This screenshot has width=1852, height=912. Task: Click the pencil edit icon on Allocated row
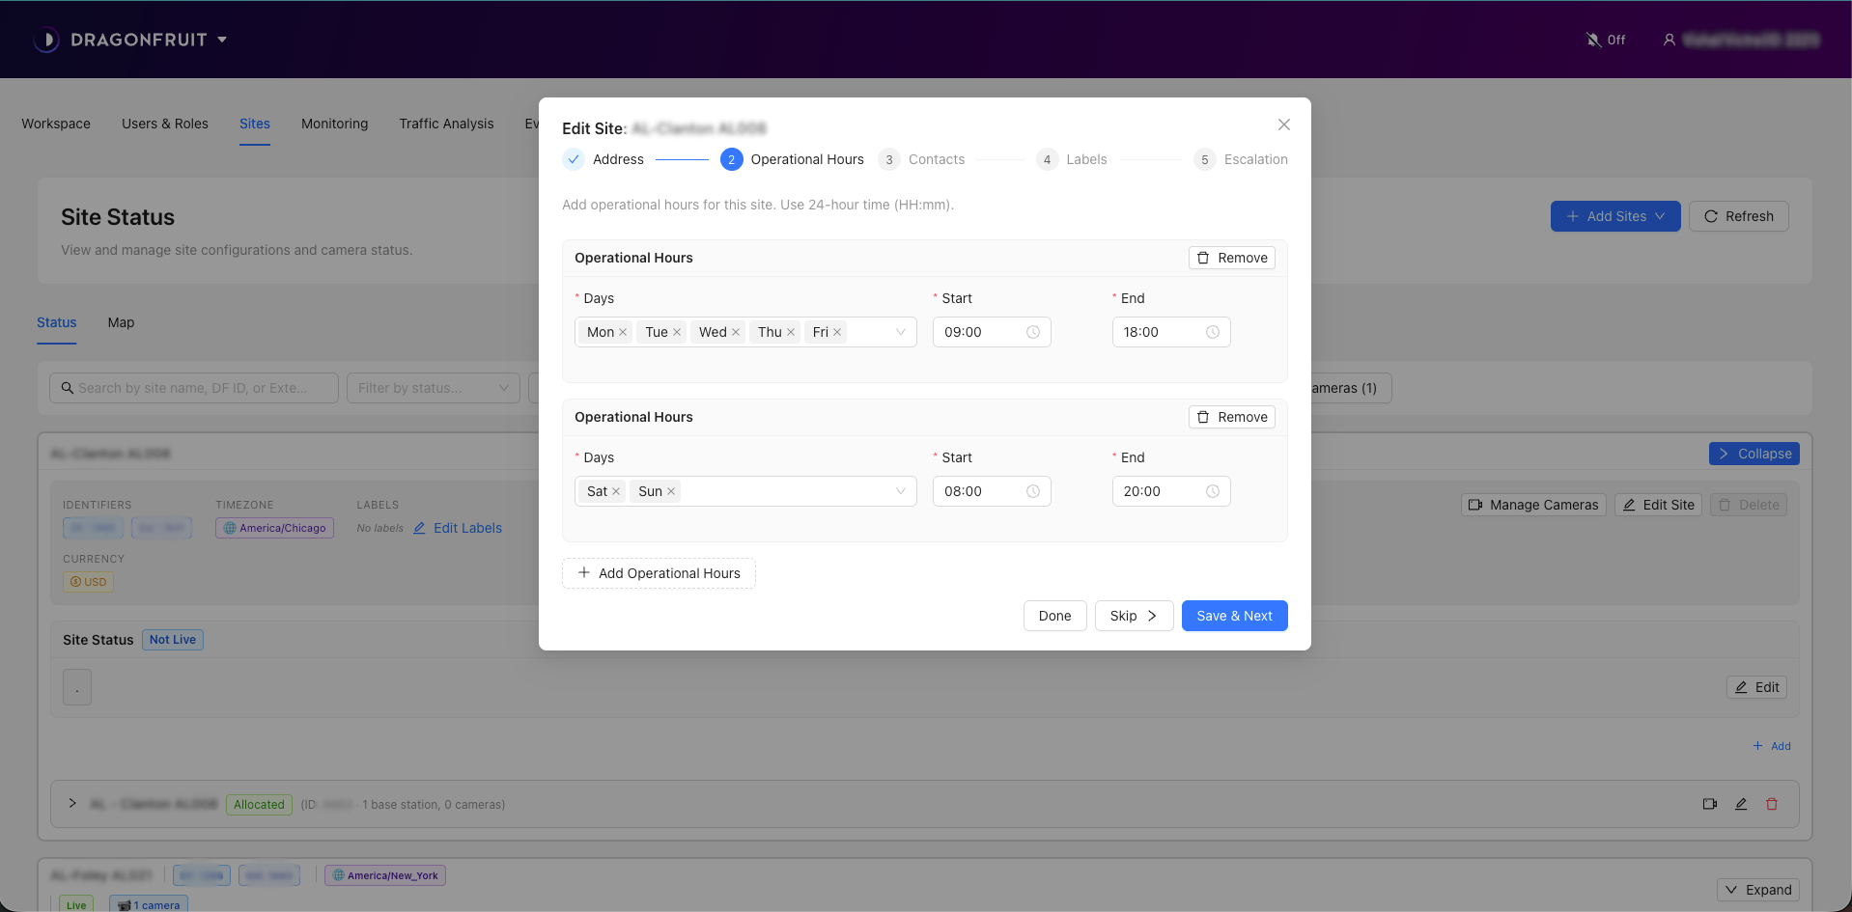pyautogui.click(x=1740, y=804)
